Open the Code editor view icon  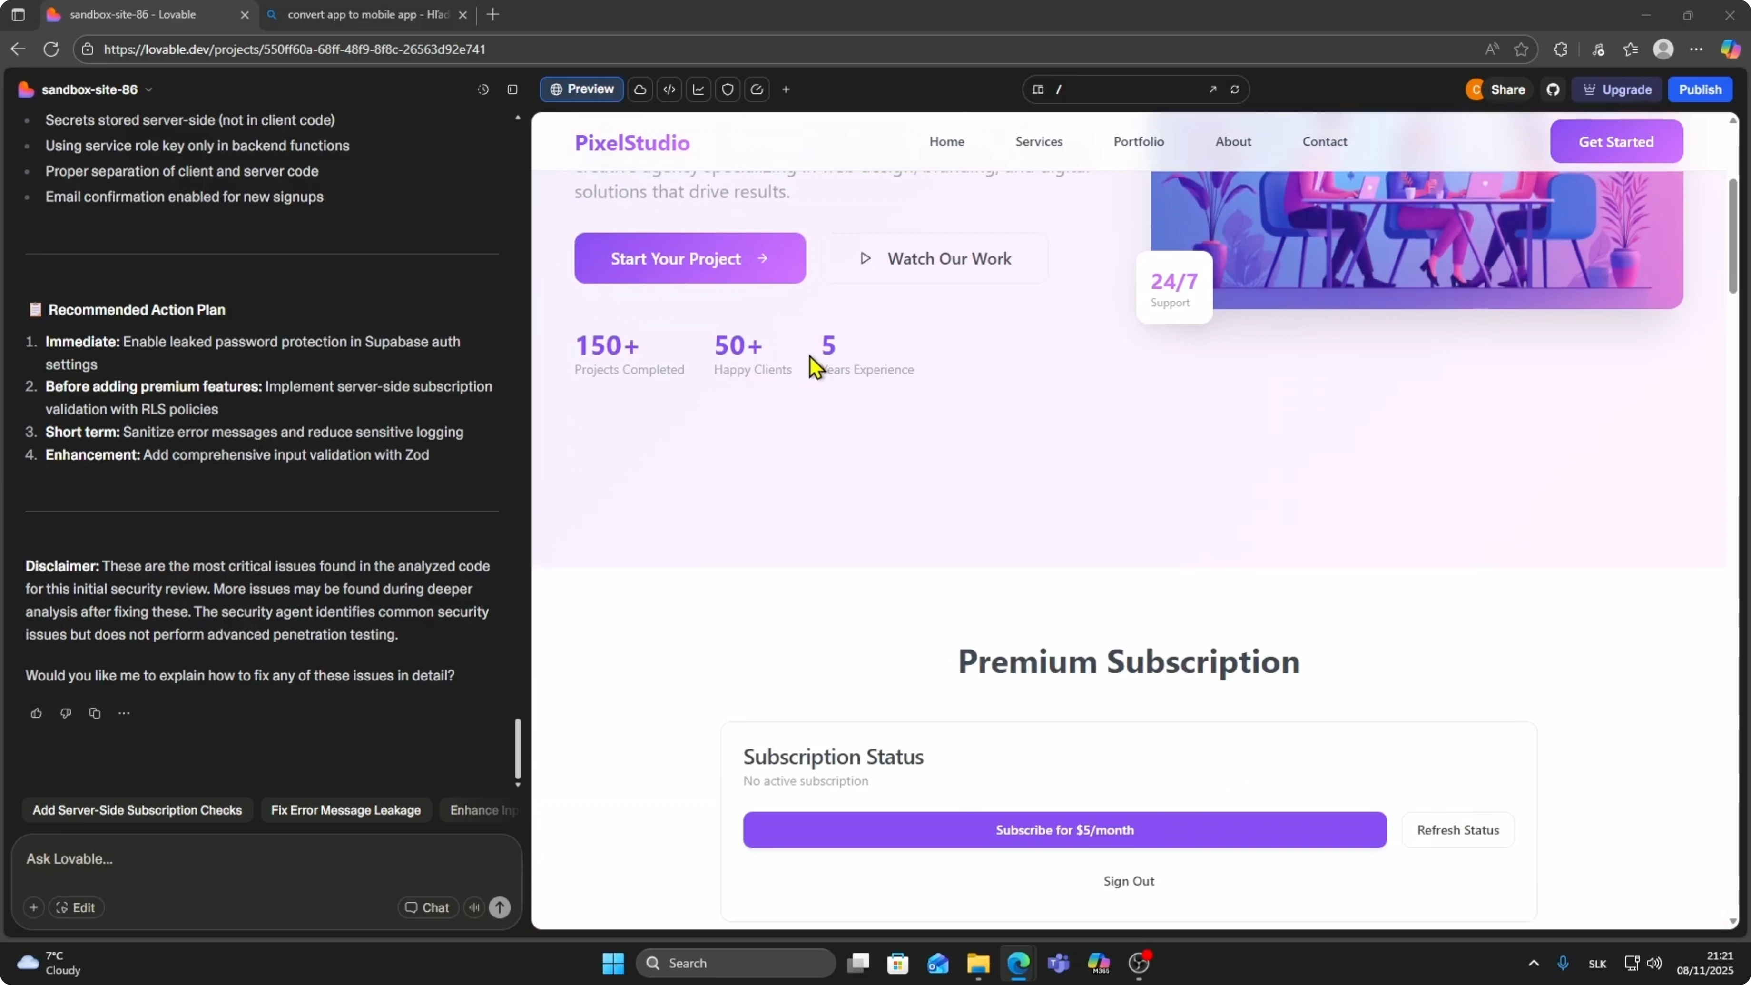669,89
